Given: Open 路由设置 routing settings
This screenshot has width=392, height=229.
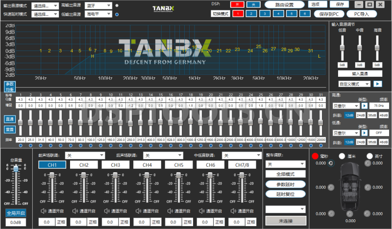Looking at the screenshot, I should [285, 5].
